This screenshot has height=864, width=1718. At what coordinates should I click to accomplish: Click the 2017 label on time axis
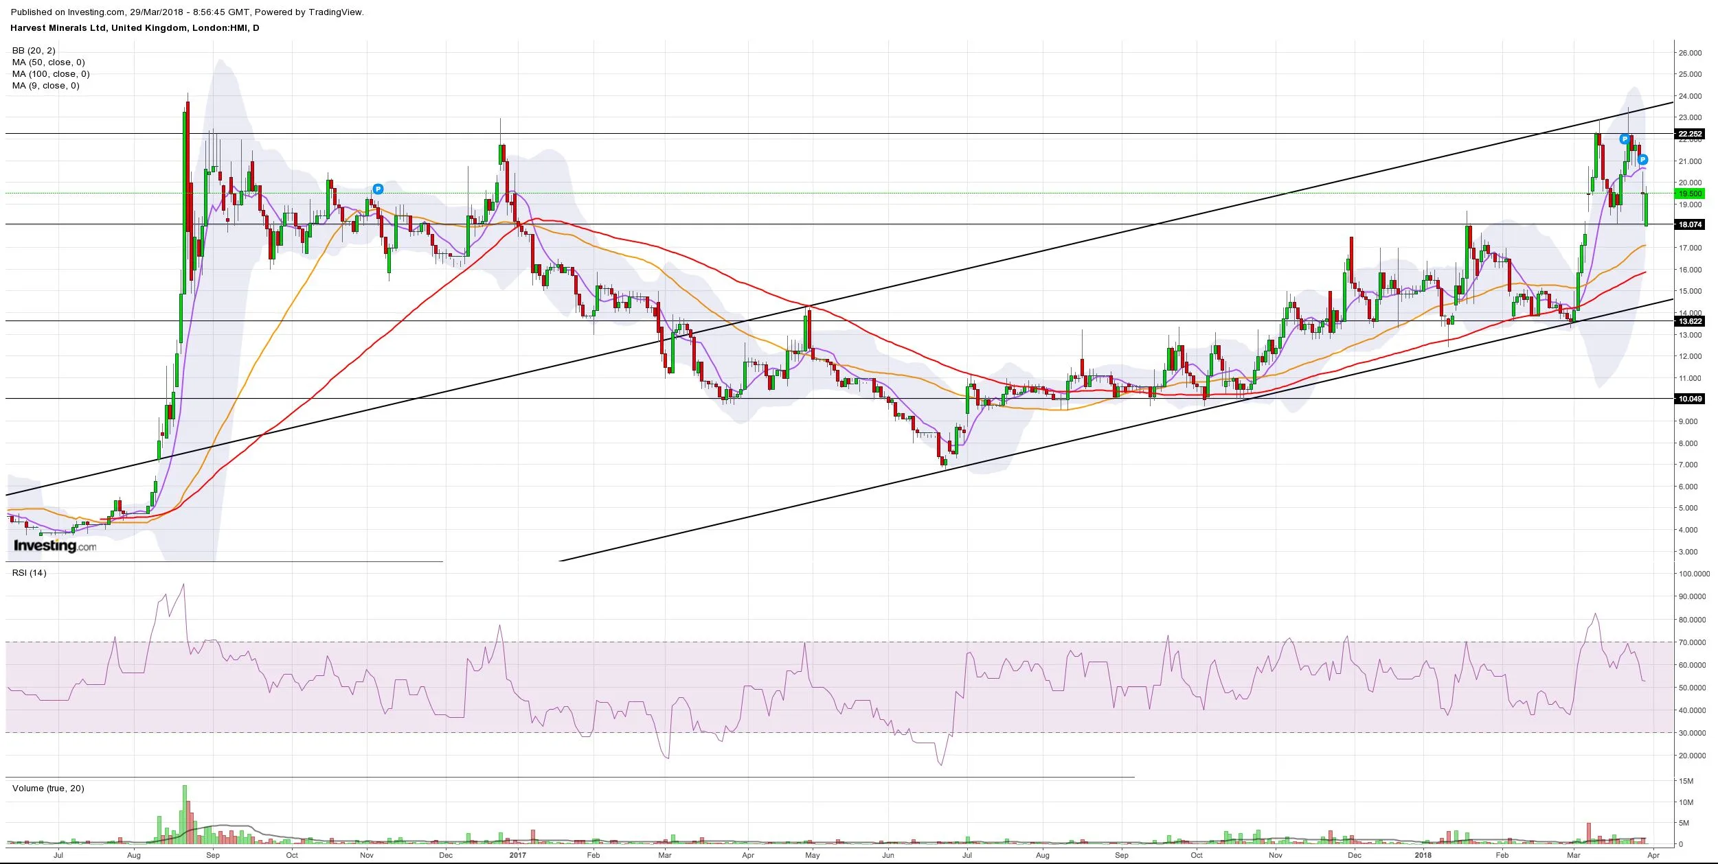click(x=517, y=855)
